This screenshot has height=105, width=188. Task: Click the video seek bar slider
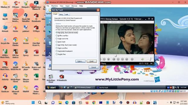pos(115,56)
